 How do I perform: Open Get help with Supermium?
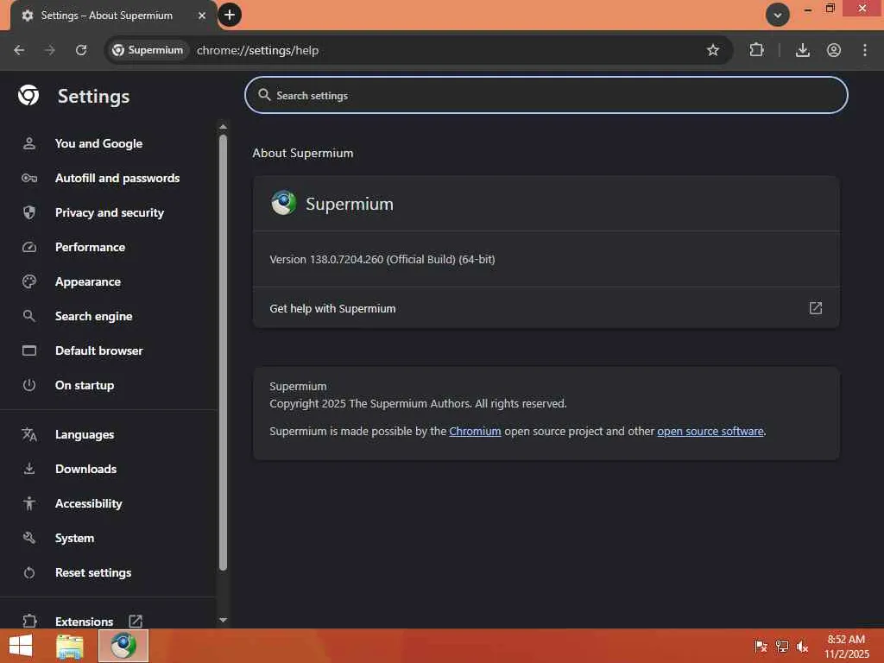(546, 308)
